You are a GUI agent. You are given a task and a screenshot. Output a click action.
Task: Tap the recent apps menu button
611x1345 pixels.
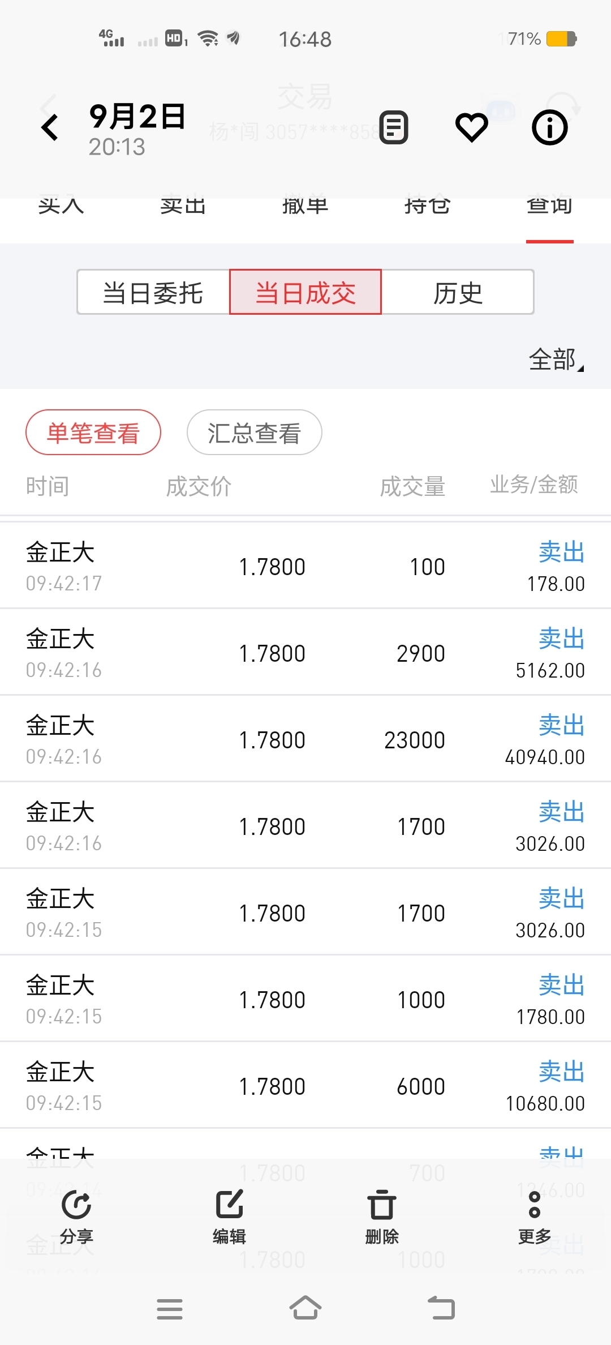[170, 1309]
